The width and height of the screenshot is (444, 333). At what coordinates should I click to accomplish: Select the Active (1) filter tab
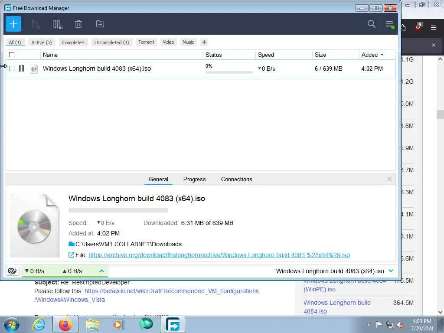[x=42, y=42]
